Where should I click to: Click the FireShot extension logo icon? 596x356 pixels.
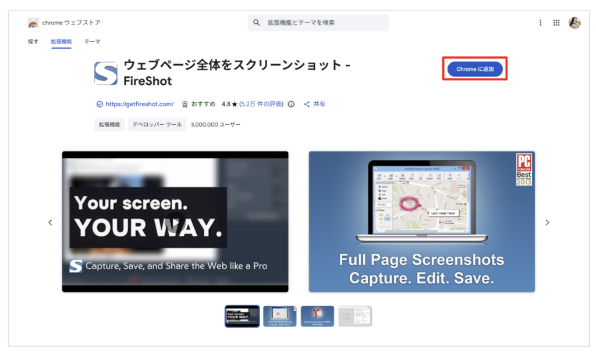pyautogui.click(x=106, y=73)
